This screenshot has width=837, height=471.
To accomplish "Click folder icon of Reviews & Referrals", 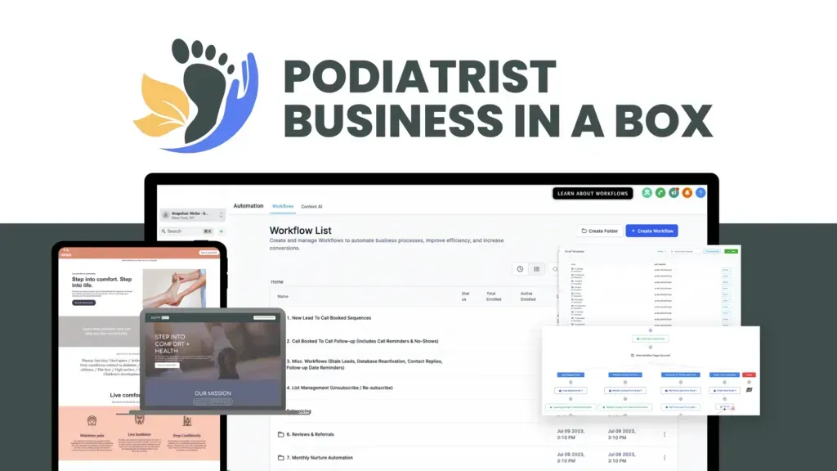I will pyautogui.click(x=281, y=435).
